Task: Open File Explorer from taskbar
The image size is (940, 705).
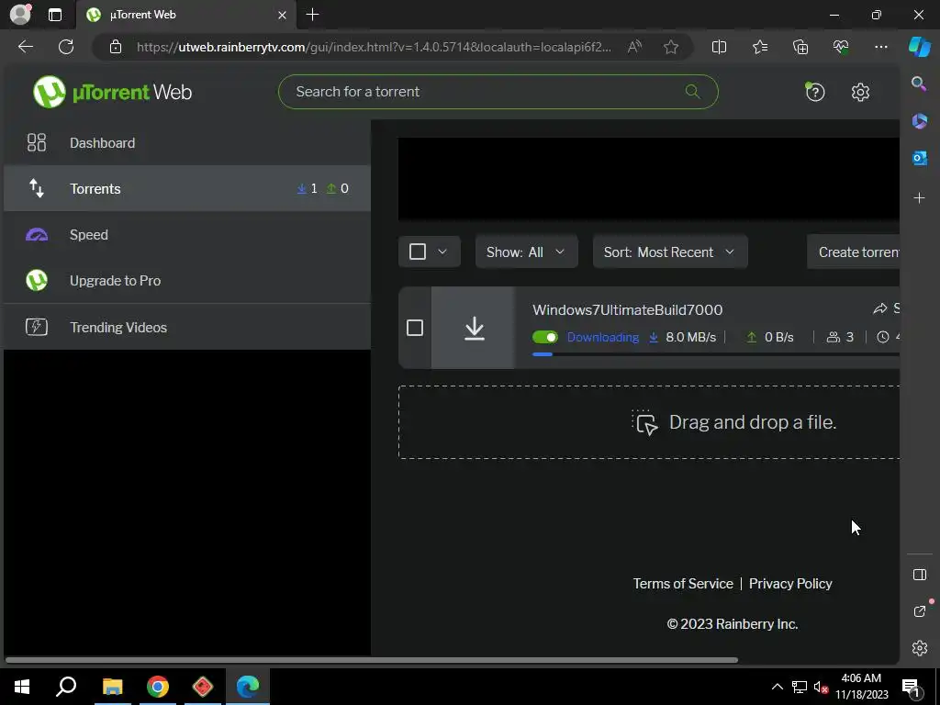Action: 112,687
